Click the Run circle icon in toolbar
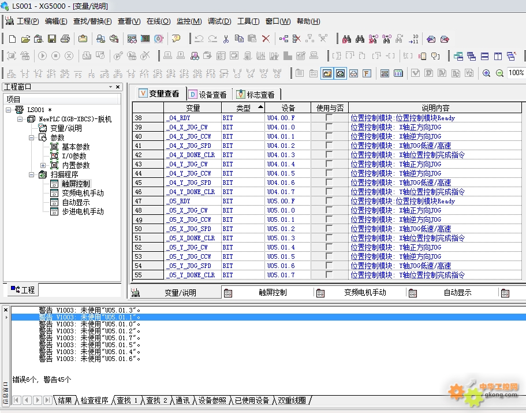This screenshot has width=526, height=413. [x=42, y=55]
